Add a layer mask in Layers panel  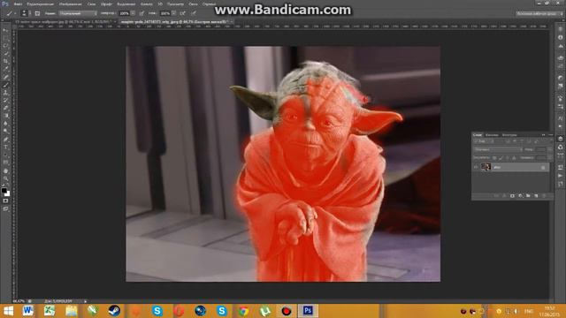pos(512,196)
